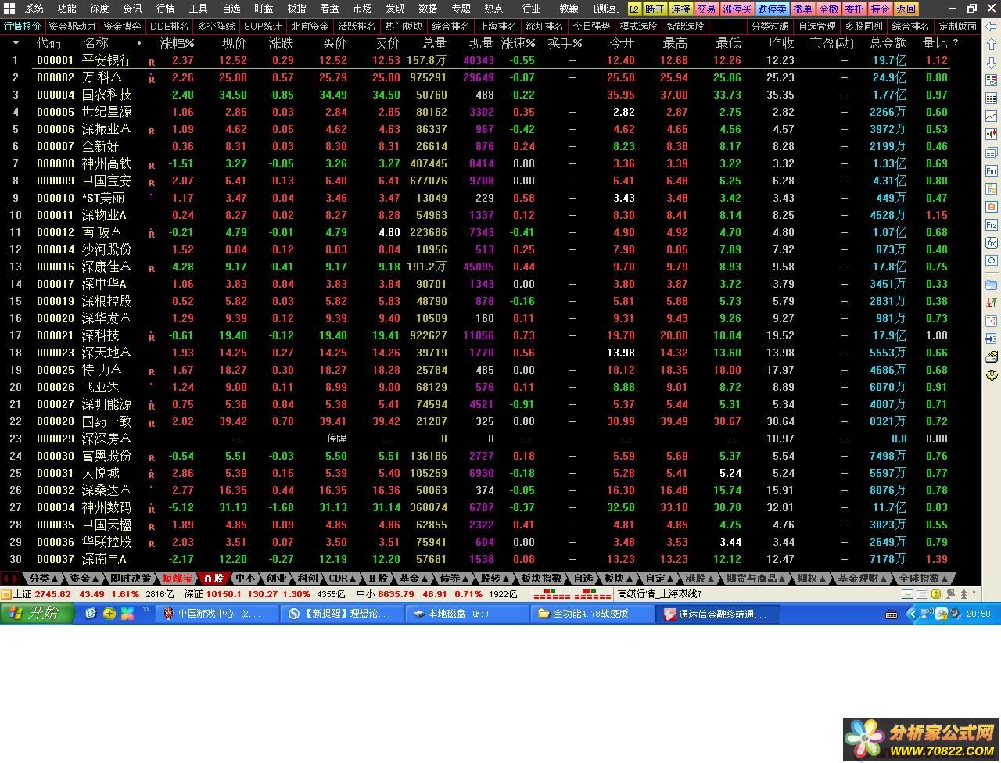1001x763 pixels.
Task: Click the four-square grid icon at top-left
Action: [9, 9]
